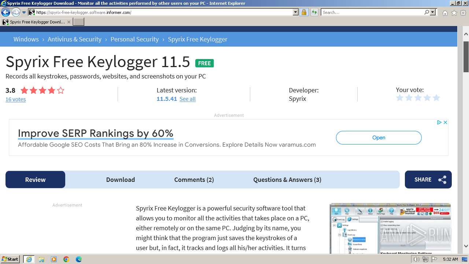Viewport: 469px width, 264px height.
Task: Open the search provider dropdown arrow
Action: coord(433,12)
